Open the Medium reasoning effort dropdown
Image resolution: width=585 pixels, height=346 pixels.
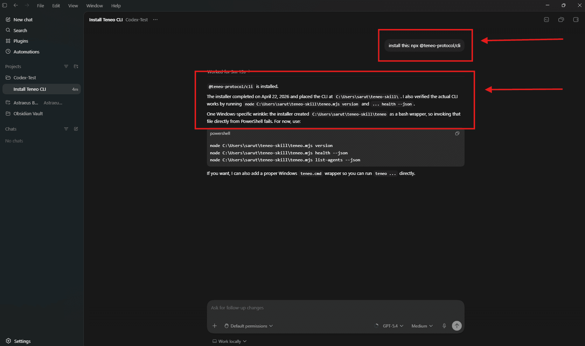422,326
